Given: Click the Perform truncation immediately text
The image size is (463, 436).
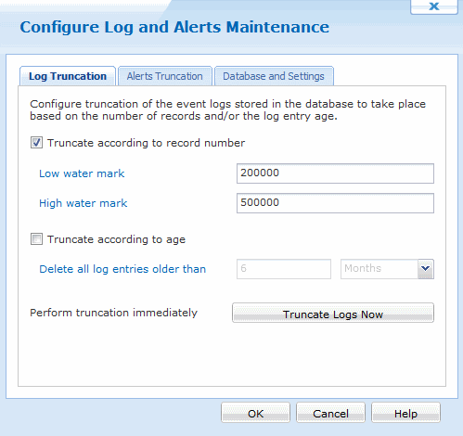Looking at the screenshot, I should coord(113,313).
